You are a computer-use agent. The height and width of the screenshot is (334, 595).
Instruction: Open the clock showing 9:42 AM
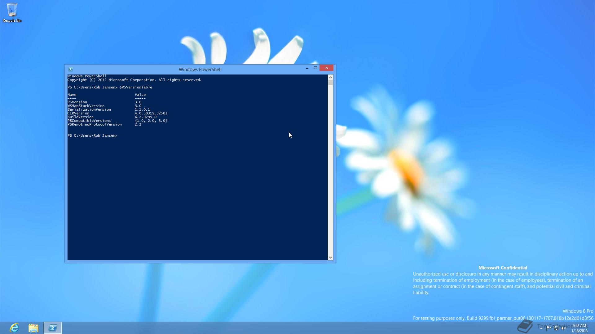[x=580, y=328]
